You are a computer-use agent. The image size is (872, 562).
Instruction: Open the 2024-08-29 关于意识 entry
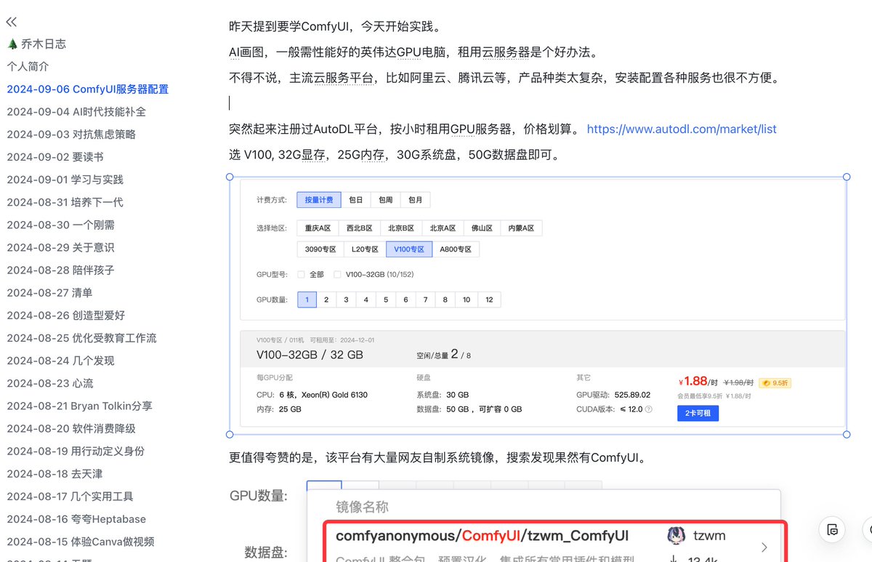pyautogui.click(x=60, y=247)
